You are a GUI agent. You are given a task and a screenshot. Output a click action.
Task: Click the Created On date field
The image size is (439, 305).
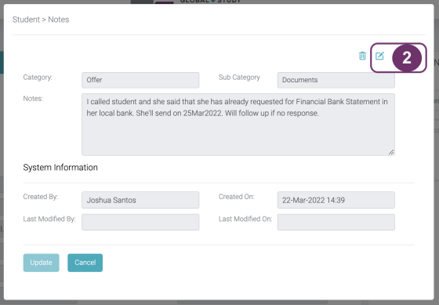tap(336, 200)
